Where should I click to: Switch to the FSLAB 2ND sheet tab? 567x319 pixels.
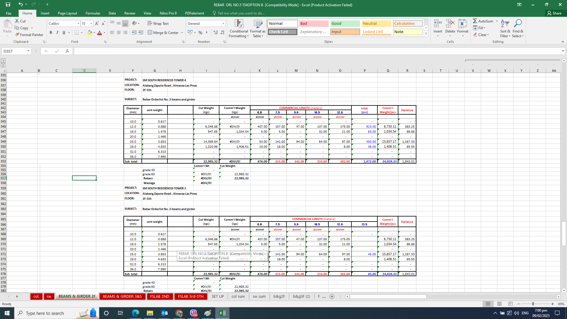(159, 296)
